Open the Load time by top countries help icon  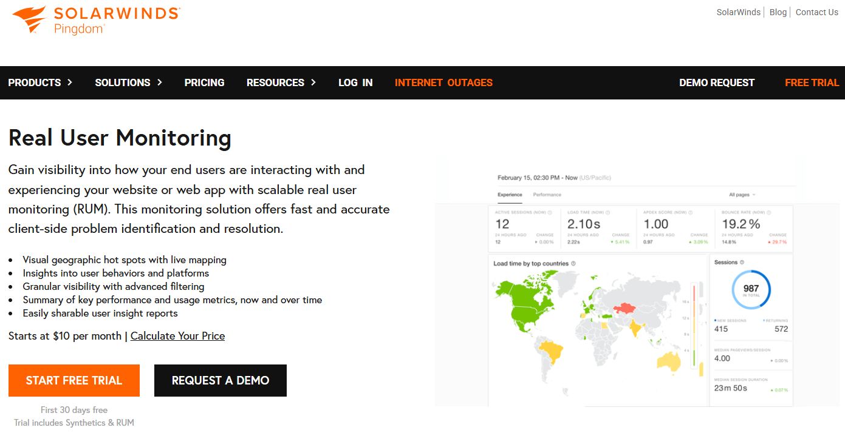tap(573, 263)
